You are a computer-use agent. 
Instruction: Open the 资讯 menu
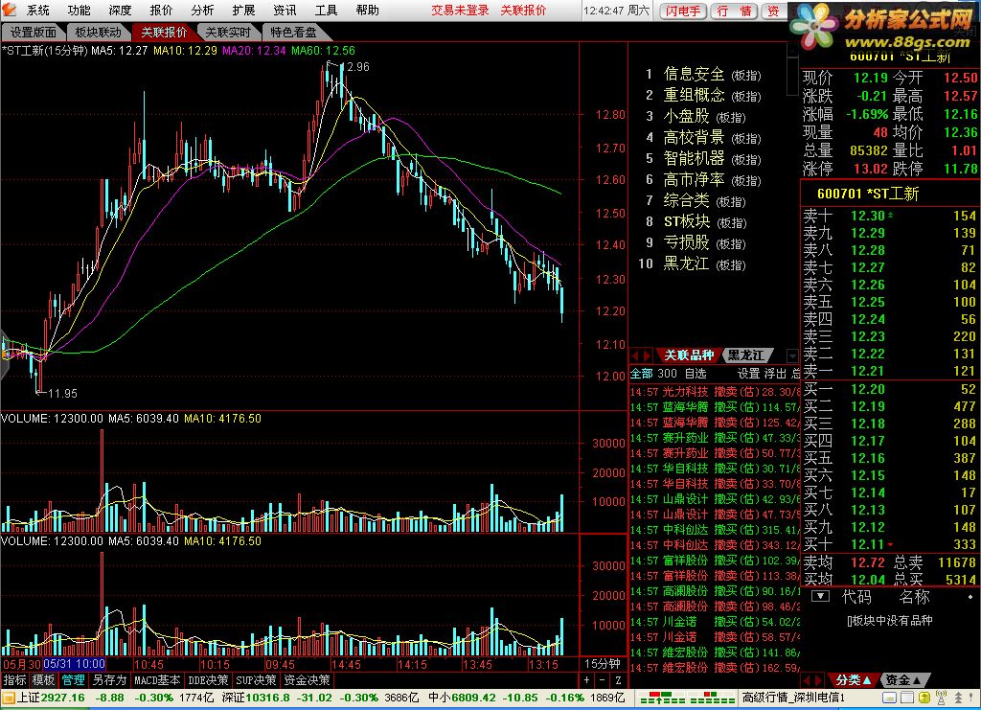pyautogui.click(x=285, y=10)
